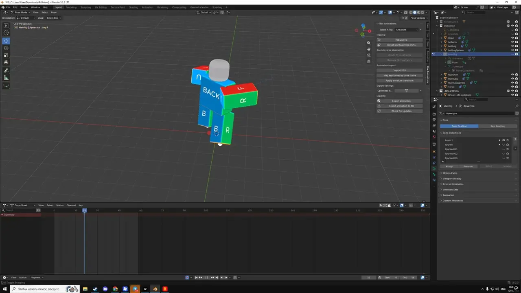
Task: Expand the Custom Properties panel
Action: [x=453, y=201]
